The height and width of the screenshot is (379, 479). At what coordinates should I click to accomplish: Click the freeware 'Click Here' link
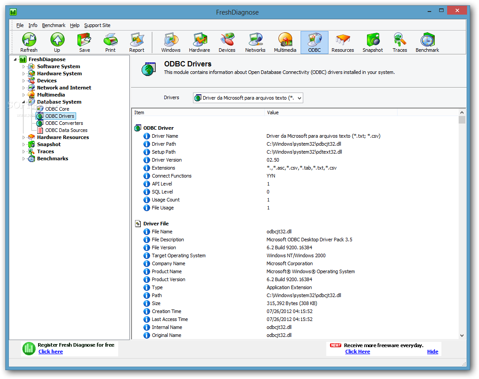coord(357,352)
